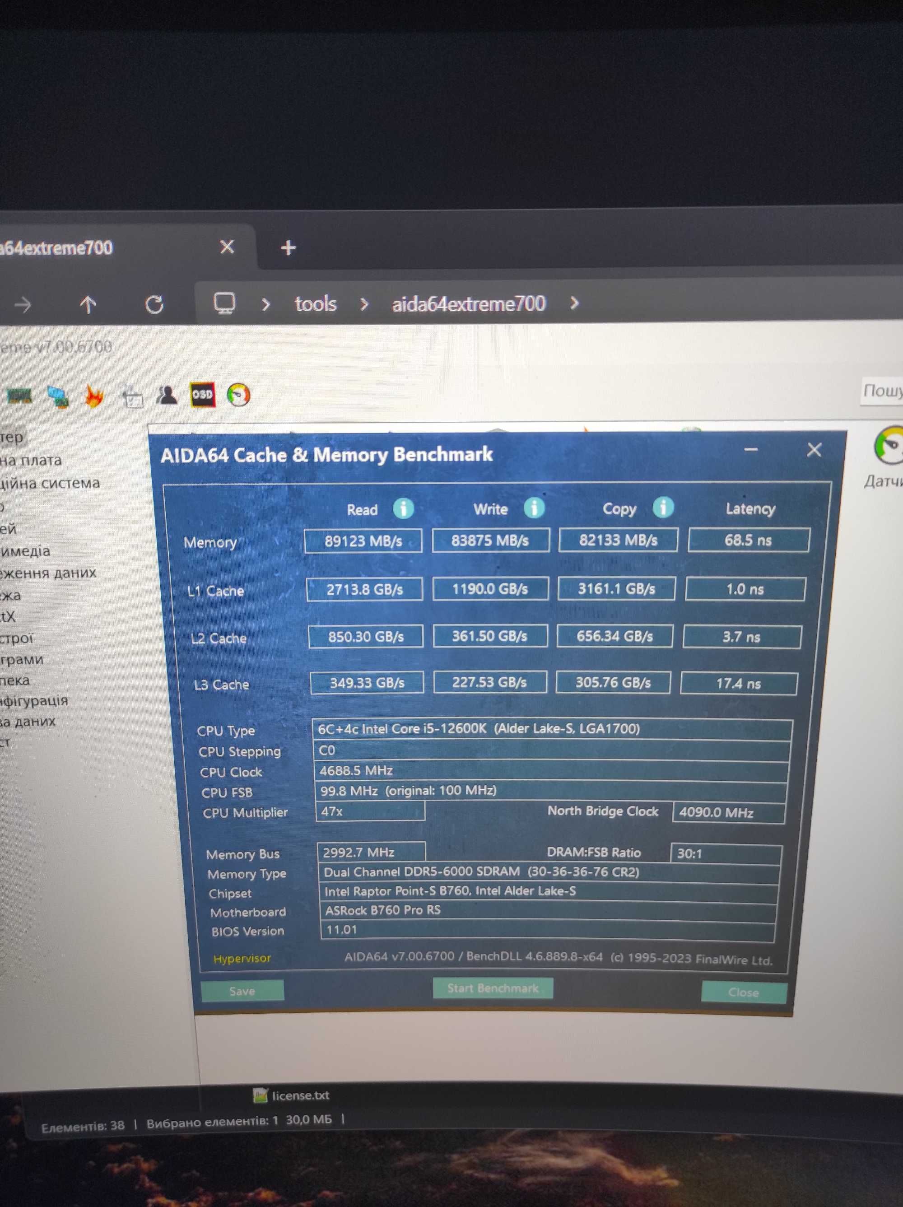Click North Bridge Clock value 4090.0 MHz
The image size is (903, 1207).
coord(728,812)
